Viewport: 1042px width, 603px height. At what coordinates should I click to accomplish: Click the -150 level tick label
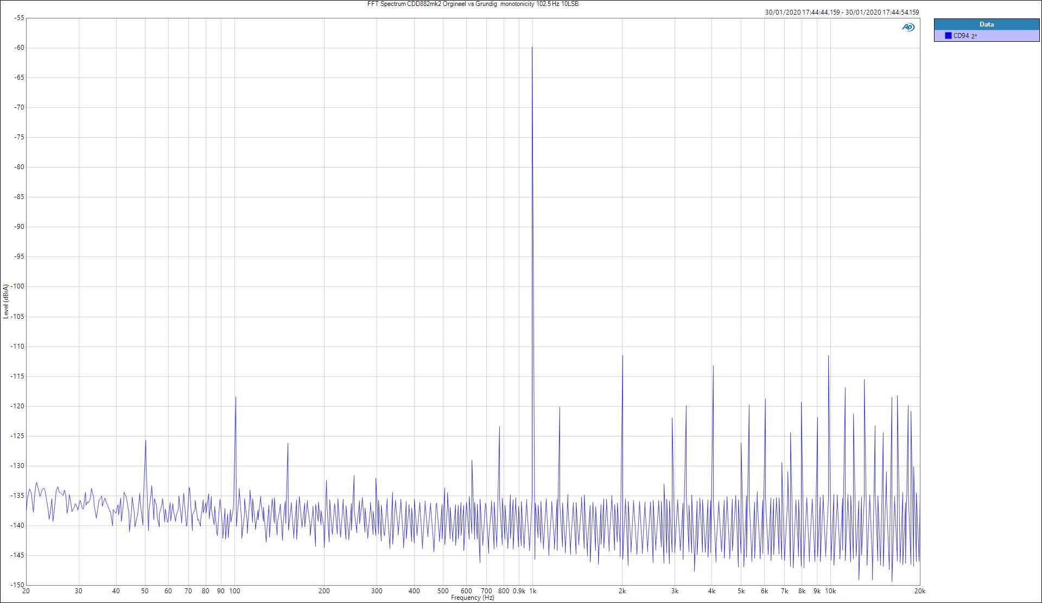coord(18,585)
